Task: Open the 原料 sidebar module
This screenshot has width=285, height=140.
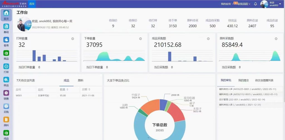Action: click(6, 121)
